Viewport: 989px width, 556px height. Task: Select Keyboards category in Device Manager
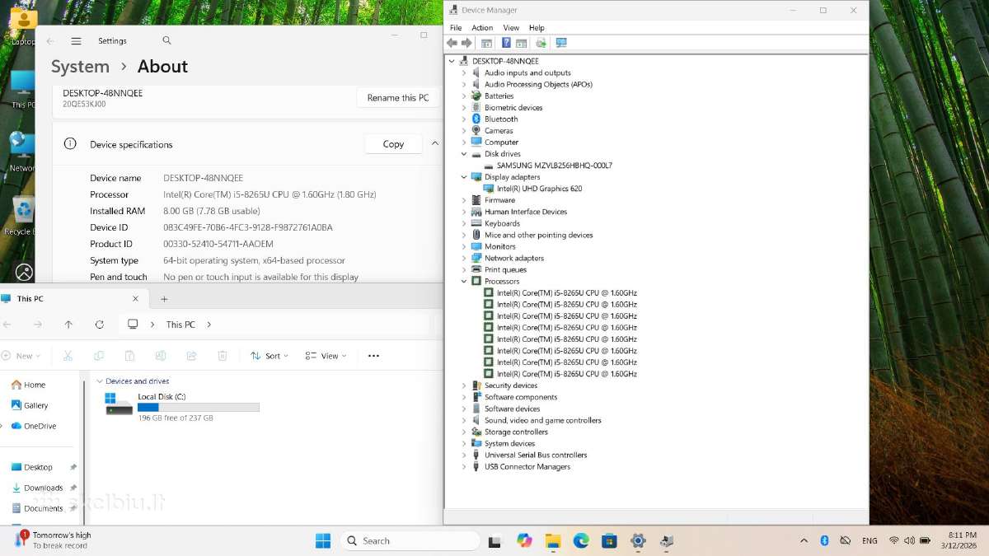pos(502,223)
